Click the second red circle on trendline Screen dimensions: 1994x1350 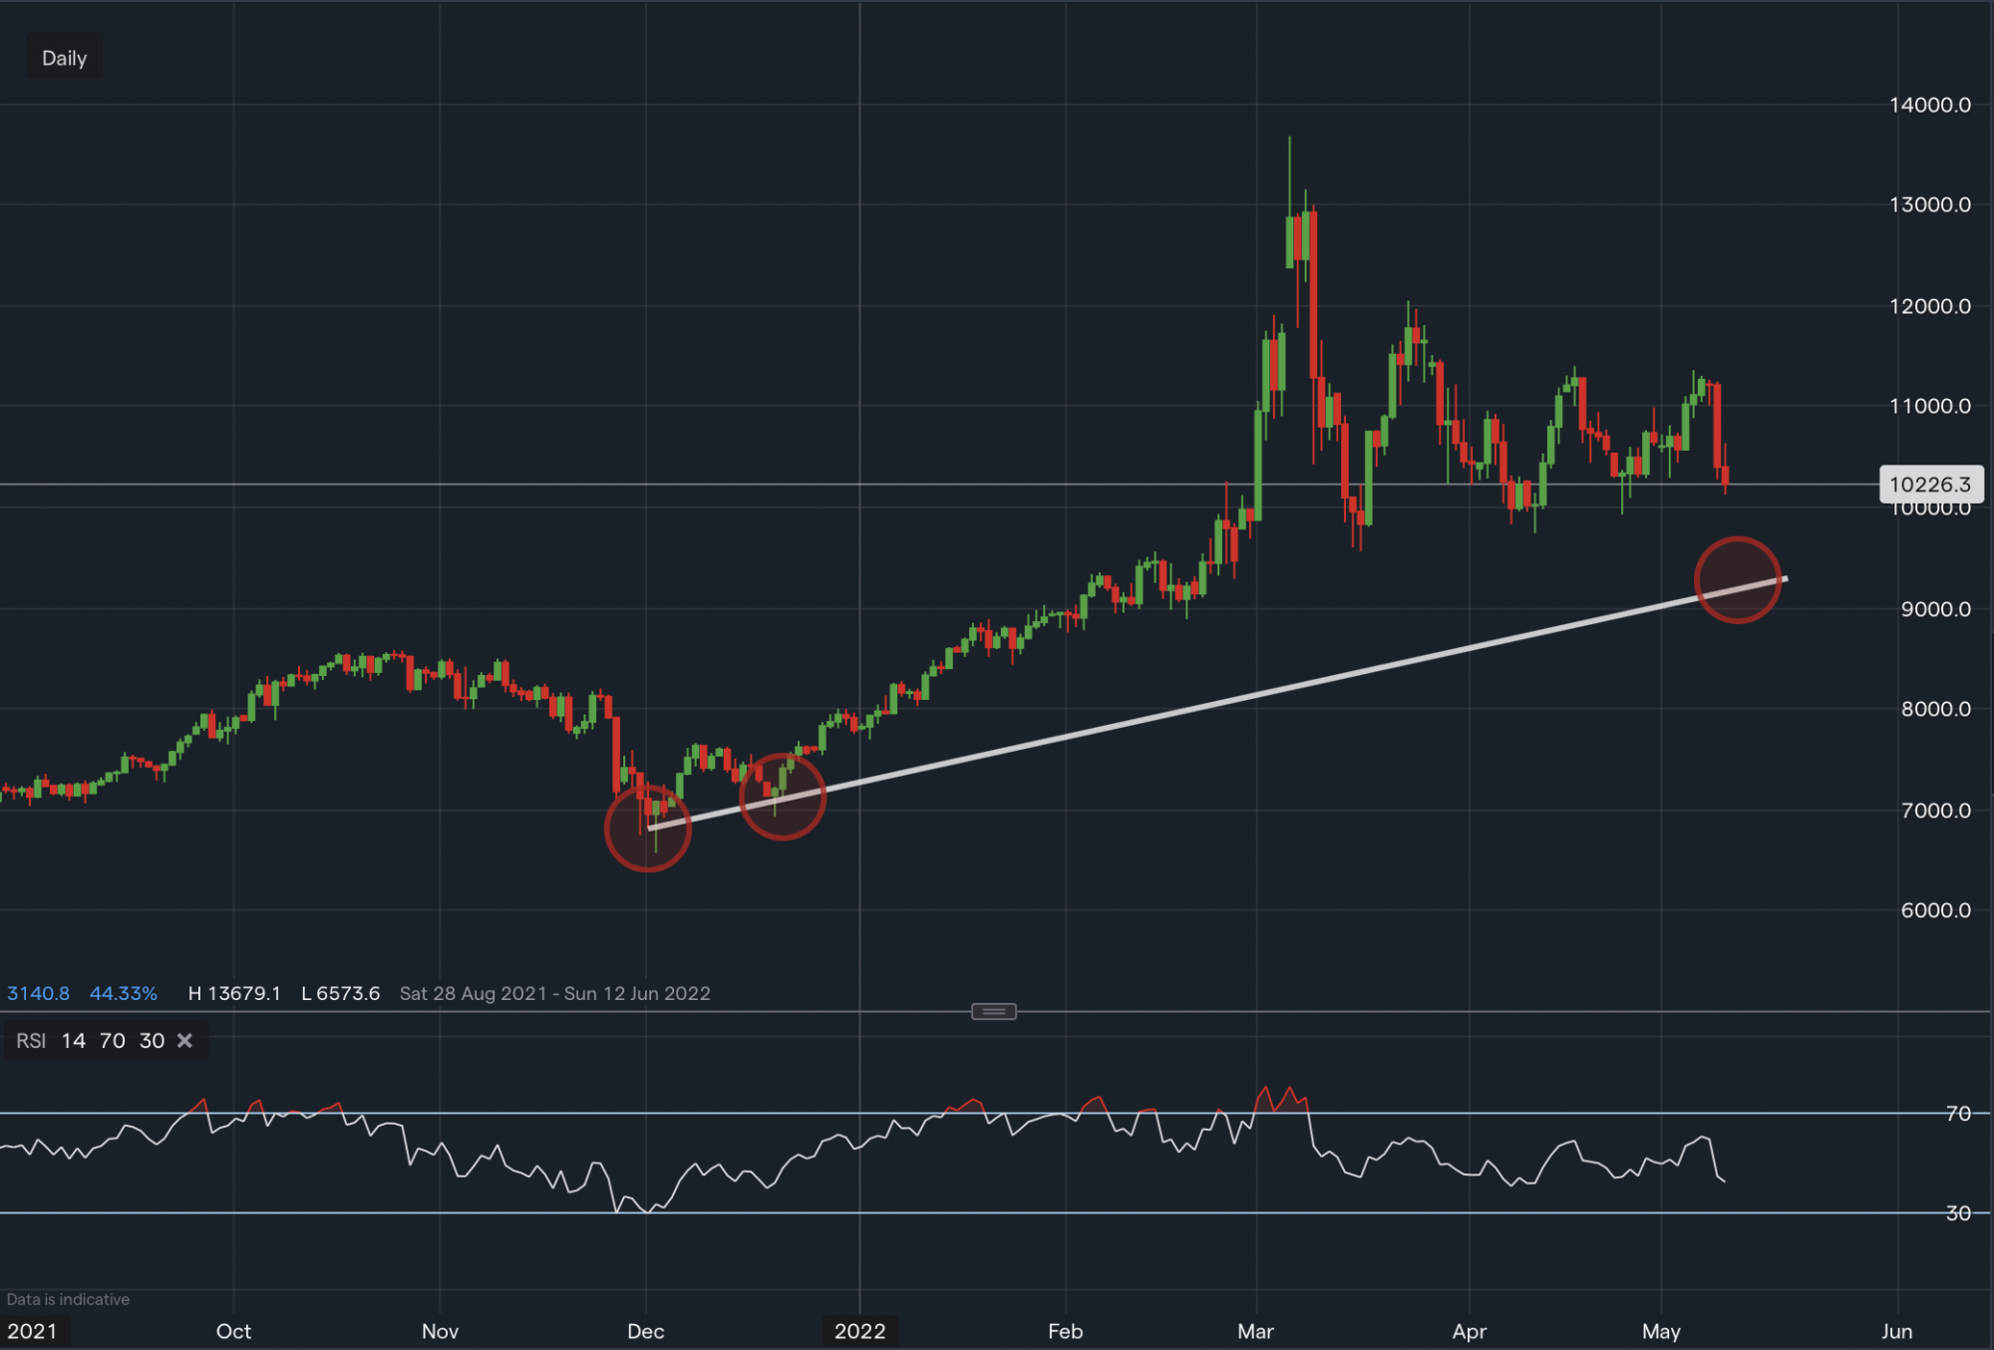click(783, 797)
